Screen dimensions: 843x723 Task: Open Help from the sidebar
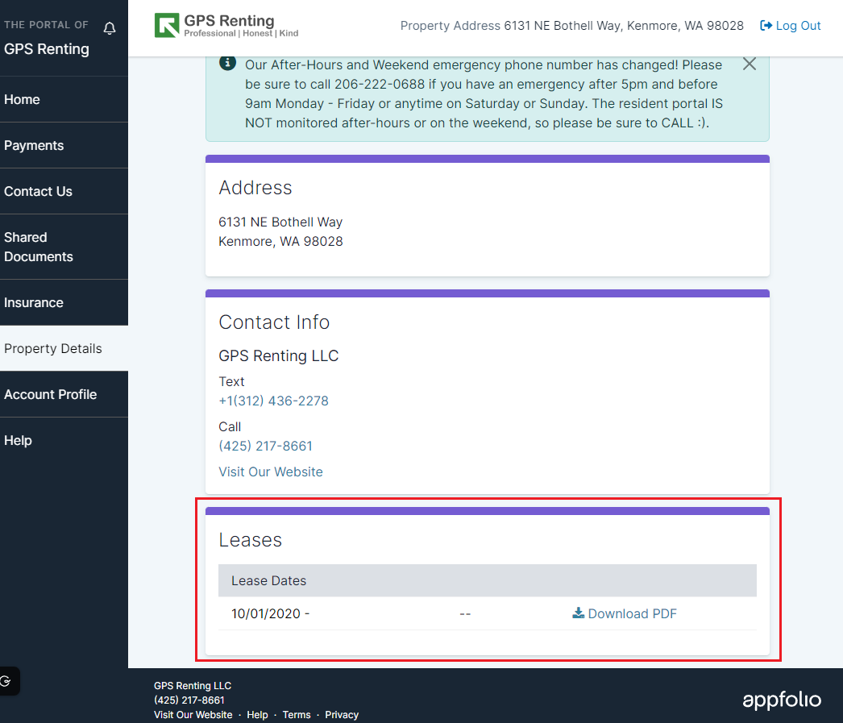click(x=64, y=440)
